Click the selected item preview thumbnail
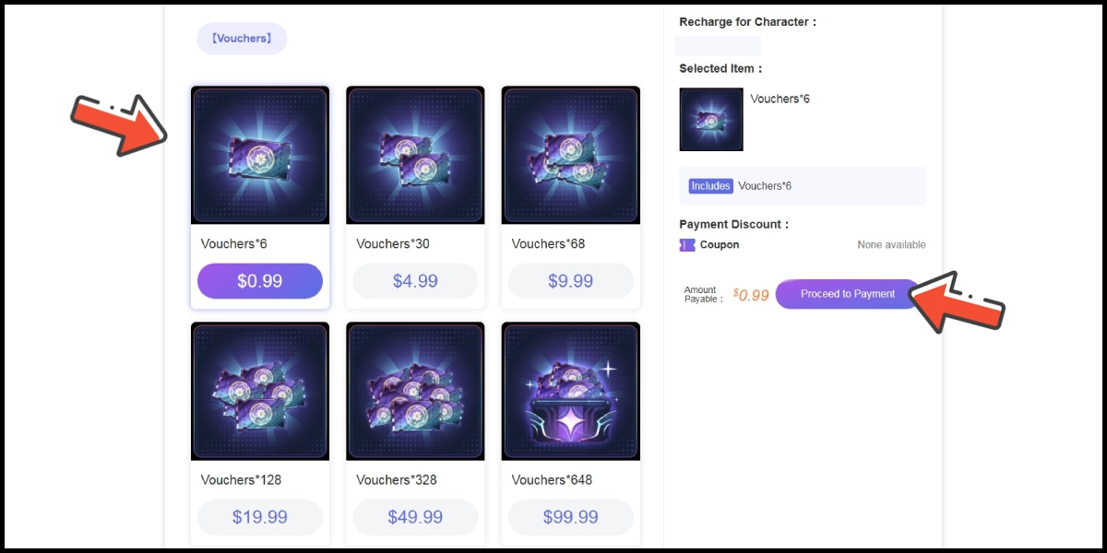 click(711, 120)
